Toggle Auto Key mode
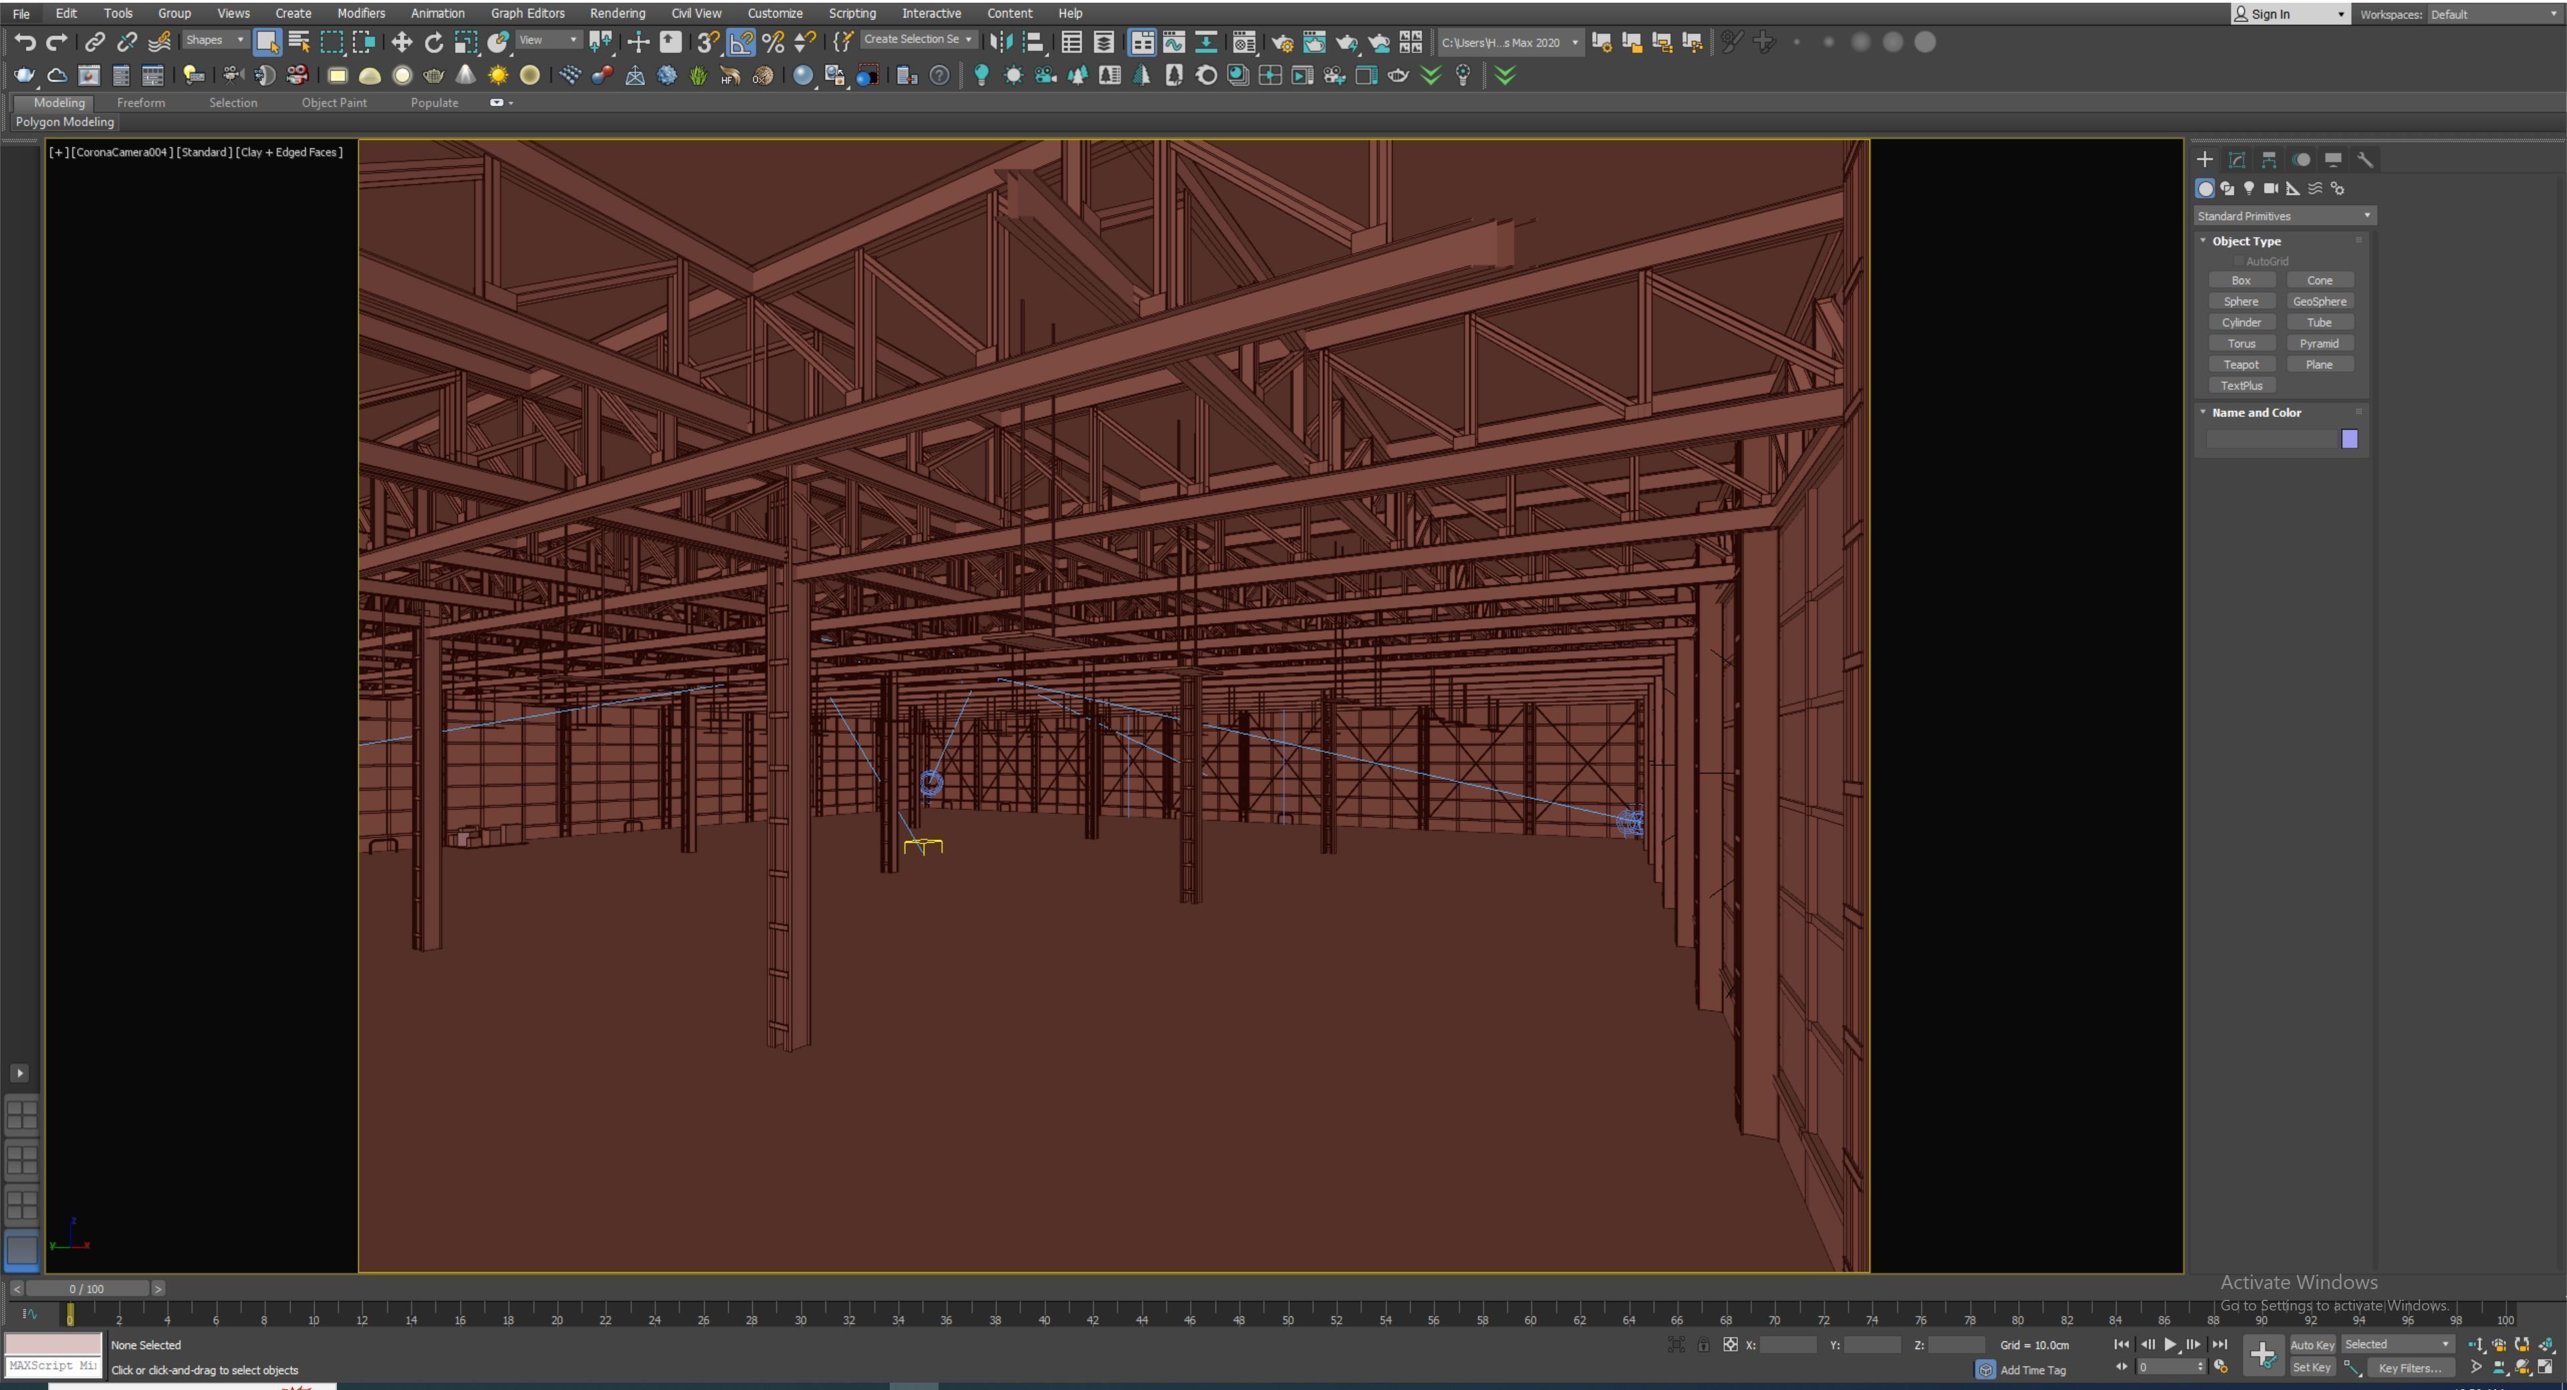 (x=2312, y=1344)
